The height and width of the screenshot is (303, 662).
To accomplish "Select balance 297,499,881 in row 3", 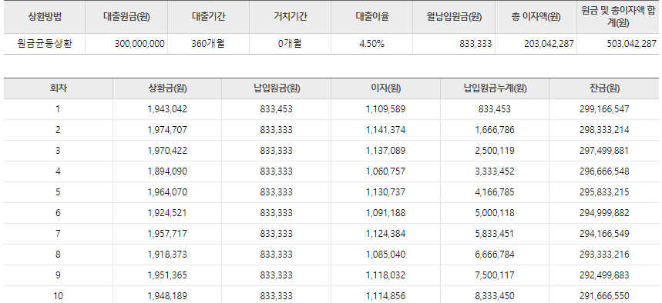I will pos(604,151).
